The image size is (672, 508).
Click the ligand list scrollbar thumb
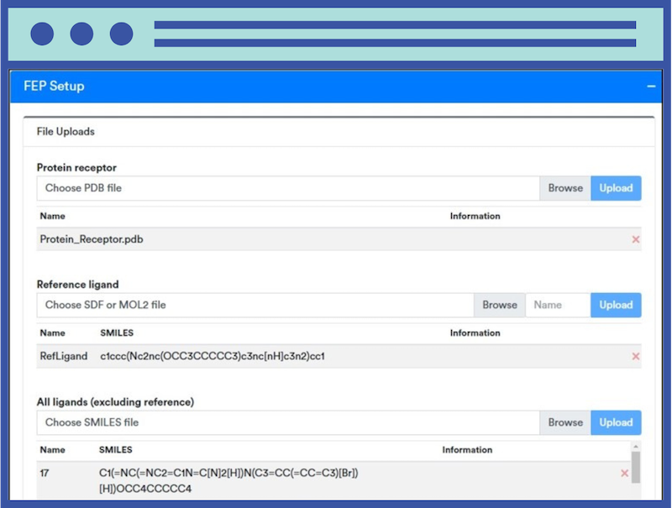point(636,467)
